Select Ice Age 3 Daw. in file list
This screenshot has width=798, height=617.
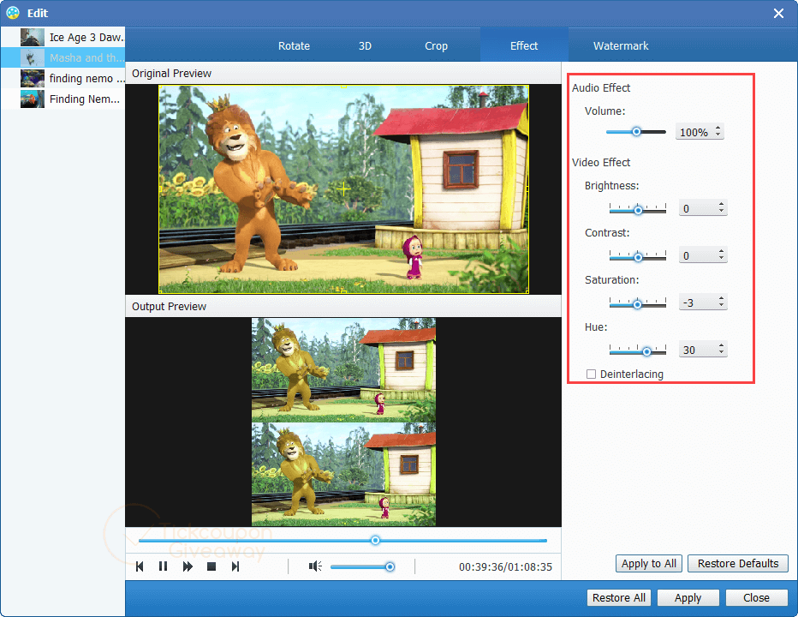click(x=63, y=37)
